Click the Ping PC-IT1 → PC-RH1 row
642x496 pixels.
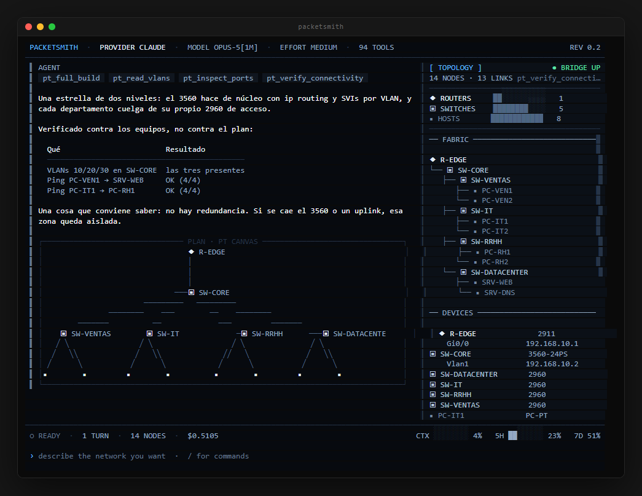click(x=123, y=191)
